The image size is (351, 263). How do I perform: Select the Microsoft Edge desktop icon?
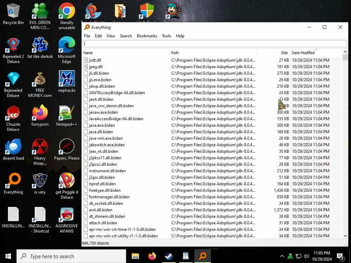coord(67,51)
